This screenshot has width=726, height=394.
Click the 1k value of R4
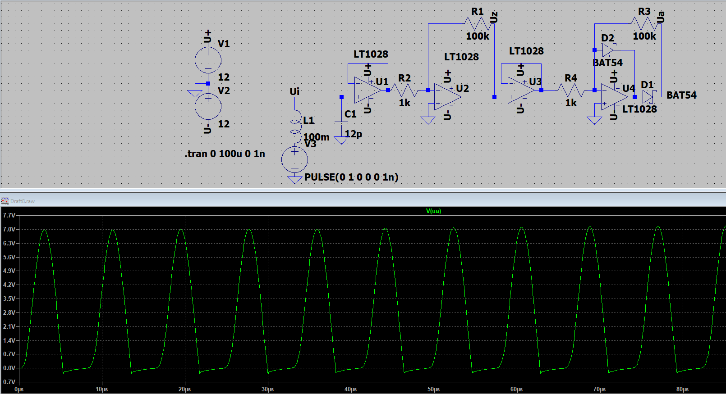pos(571,103)
